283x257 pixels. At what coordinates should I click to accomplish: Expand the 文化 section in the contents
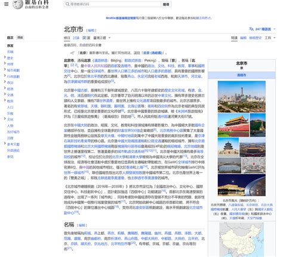point(5,118)
